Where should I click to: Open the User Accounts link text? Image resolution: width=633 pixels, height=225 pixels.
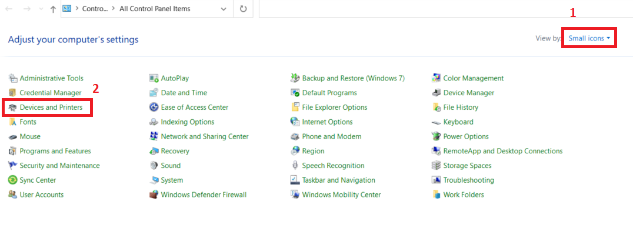[x=42, y=194]
